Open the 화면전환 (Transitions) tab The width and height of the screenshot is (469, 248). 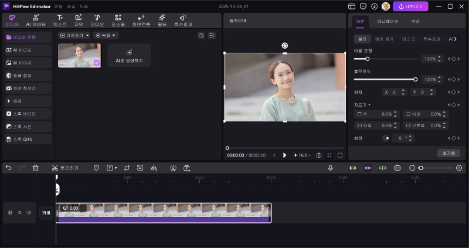click(x=141, y=21)
